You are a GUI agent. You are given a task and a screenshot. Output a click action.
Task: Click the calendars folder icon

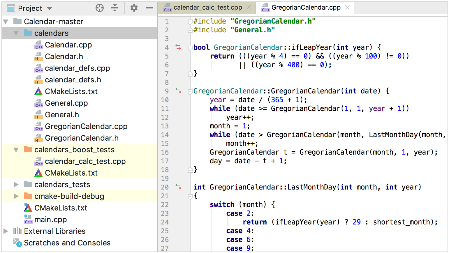tap(28, 33)
